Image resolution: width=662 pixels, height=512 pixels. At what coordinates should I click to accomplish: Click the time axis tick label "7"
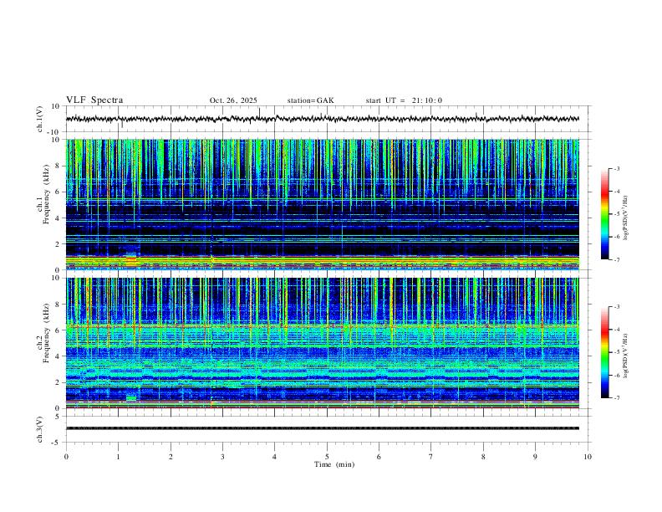[431, 457]
